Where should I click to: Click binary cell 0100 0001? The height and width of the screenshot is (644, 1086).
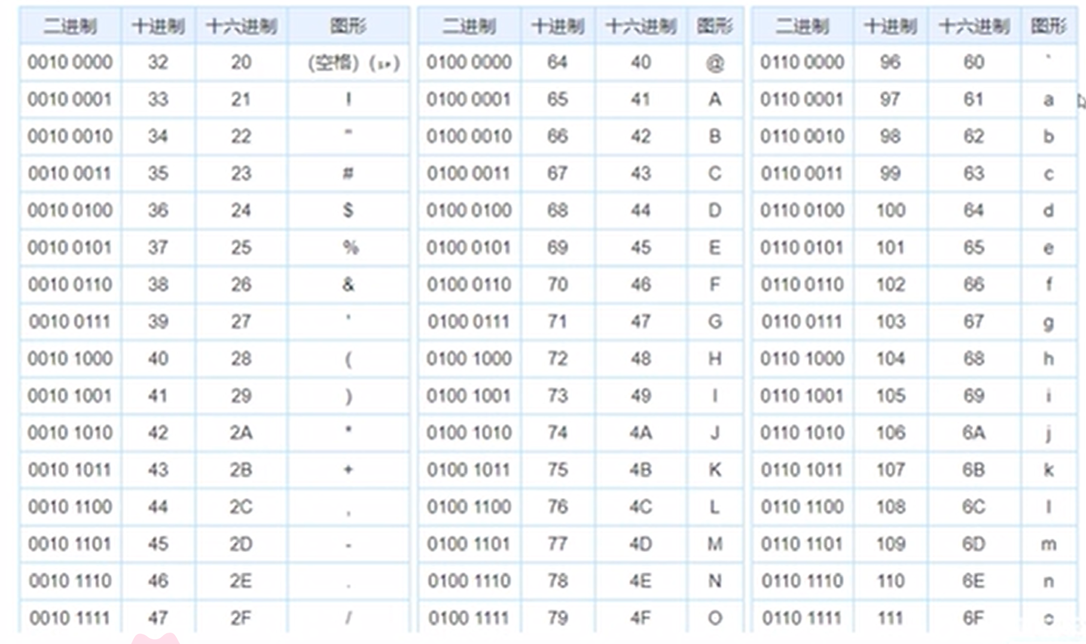[x=469, y=99]
